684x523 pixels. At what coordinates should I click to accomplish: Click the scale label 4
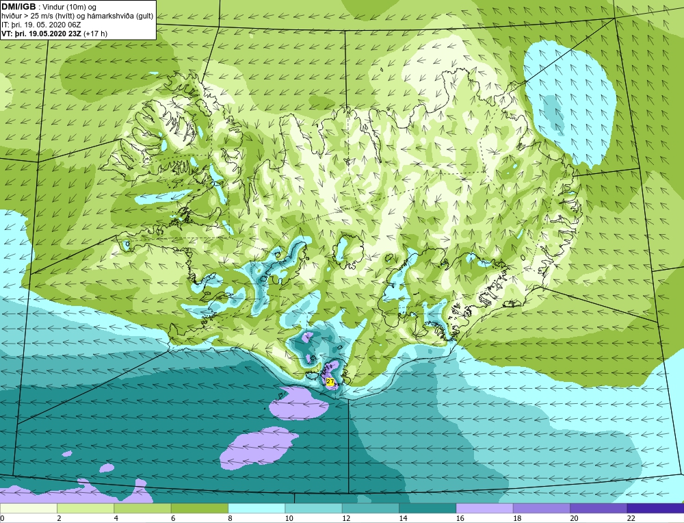pos(116,518)
